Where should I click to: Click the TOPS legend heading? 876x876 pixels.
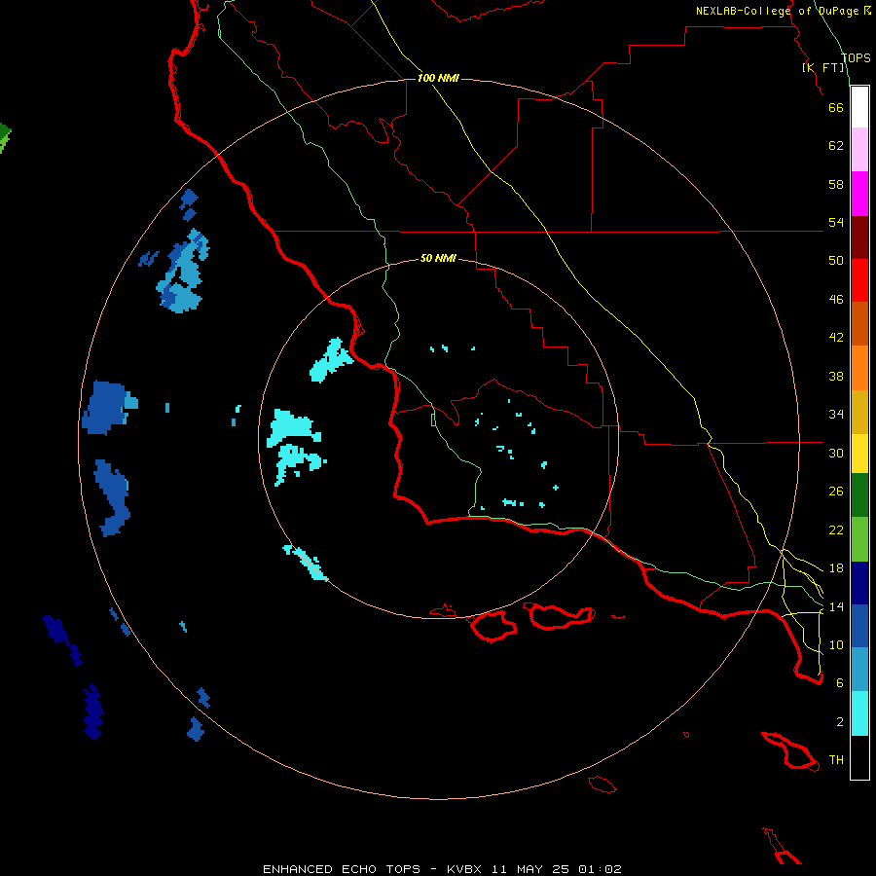click(x=856, y=57)
